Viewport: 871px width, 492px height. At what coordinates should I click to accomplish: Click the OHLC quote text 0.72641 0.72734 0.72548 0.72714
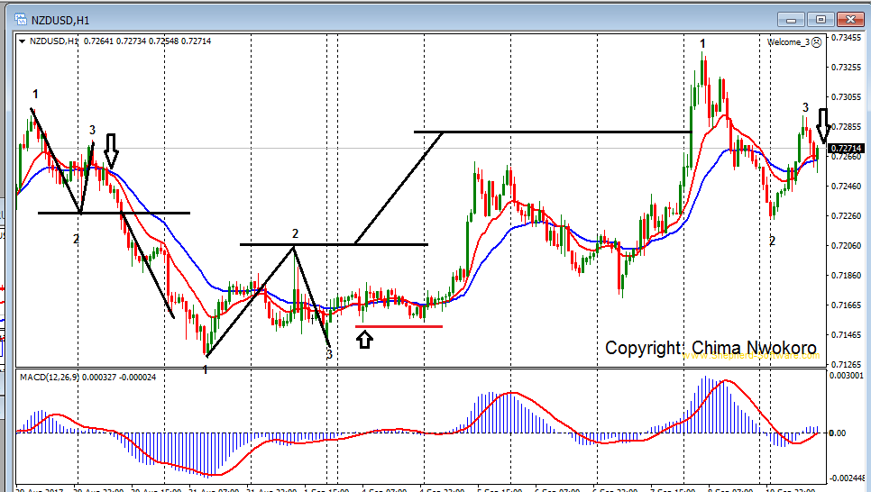(147, 41)
